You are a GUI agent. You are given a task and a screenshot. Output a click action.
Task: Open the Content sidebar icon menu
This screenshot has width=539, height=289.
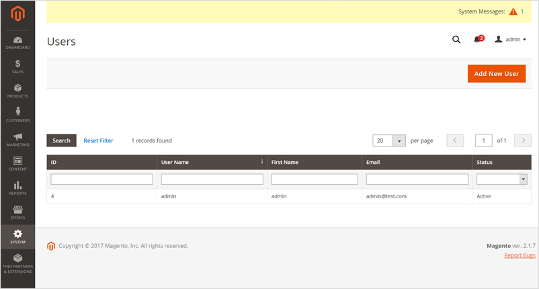point(17,163)
